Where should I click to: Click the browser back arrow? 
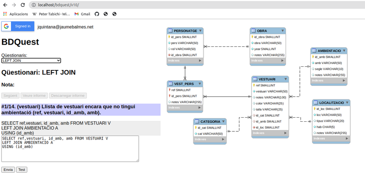tap(5, 5)
